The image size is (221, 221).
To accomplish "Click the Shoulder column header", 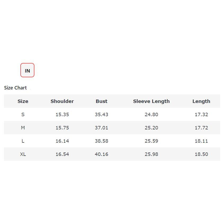I will [62, 101].
